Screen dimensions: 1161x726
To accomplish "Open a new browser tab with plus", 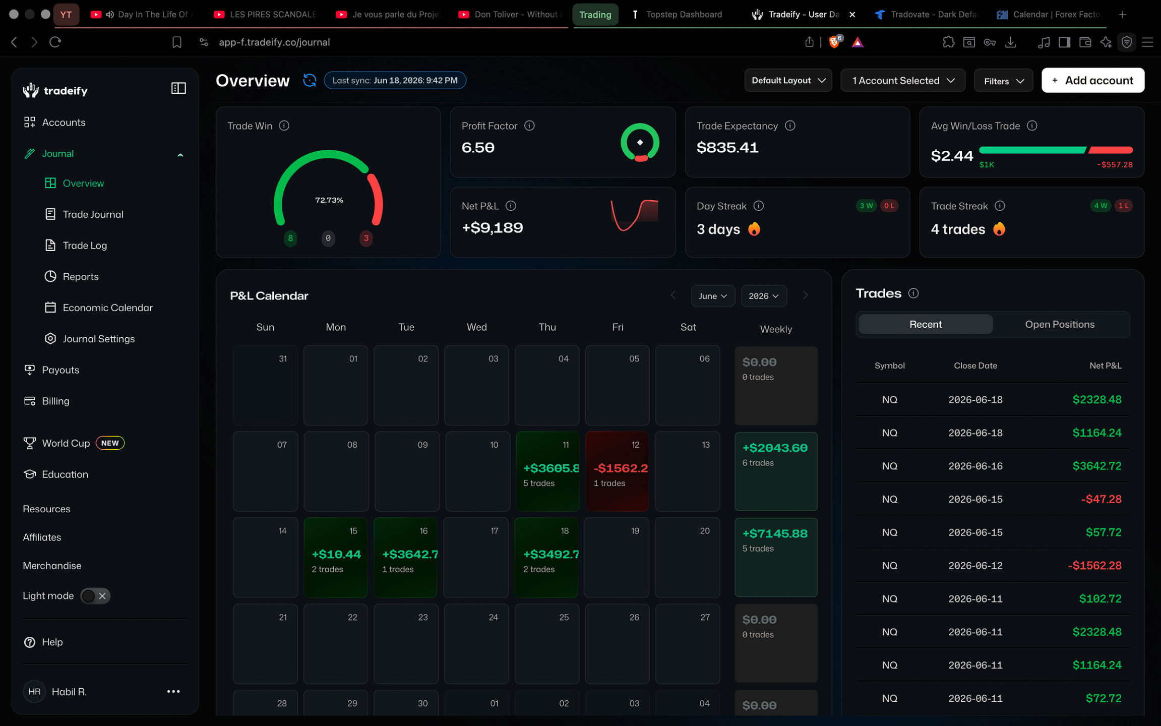I will [x=1123, y=15].
